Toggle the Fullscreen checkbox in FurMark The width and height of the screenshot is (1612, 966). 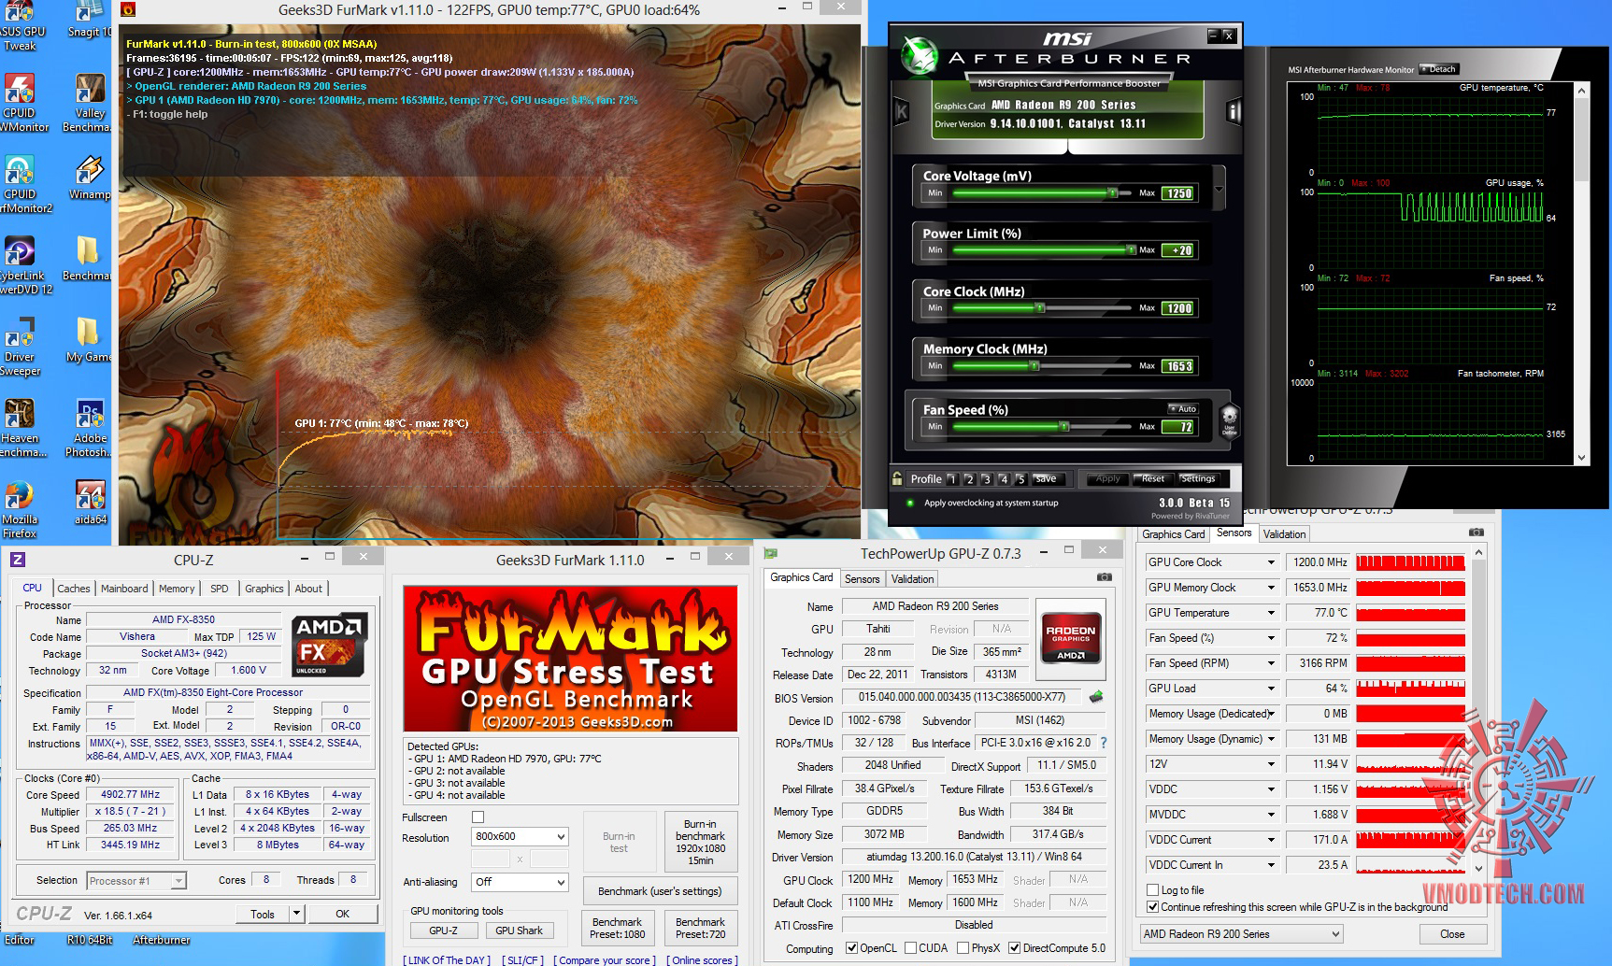click(478, 817)
